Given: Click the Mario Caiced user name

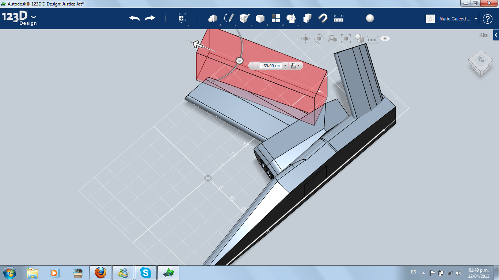Looking at the screenshot, I should (x=455, y=19).
